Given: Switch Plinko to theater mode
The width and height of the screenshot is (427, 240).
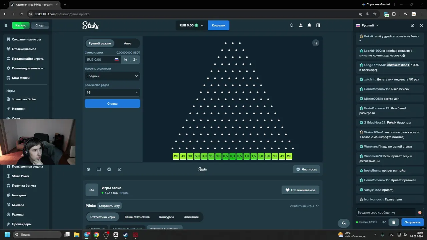Looking at the screenshot, I should pos(99,169).
